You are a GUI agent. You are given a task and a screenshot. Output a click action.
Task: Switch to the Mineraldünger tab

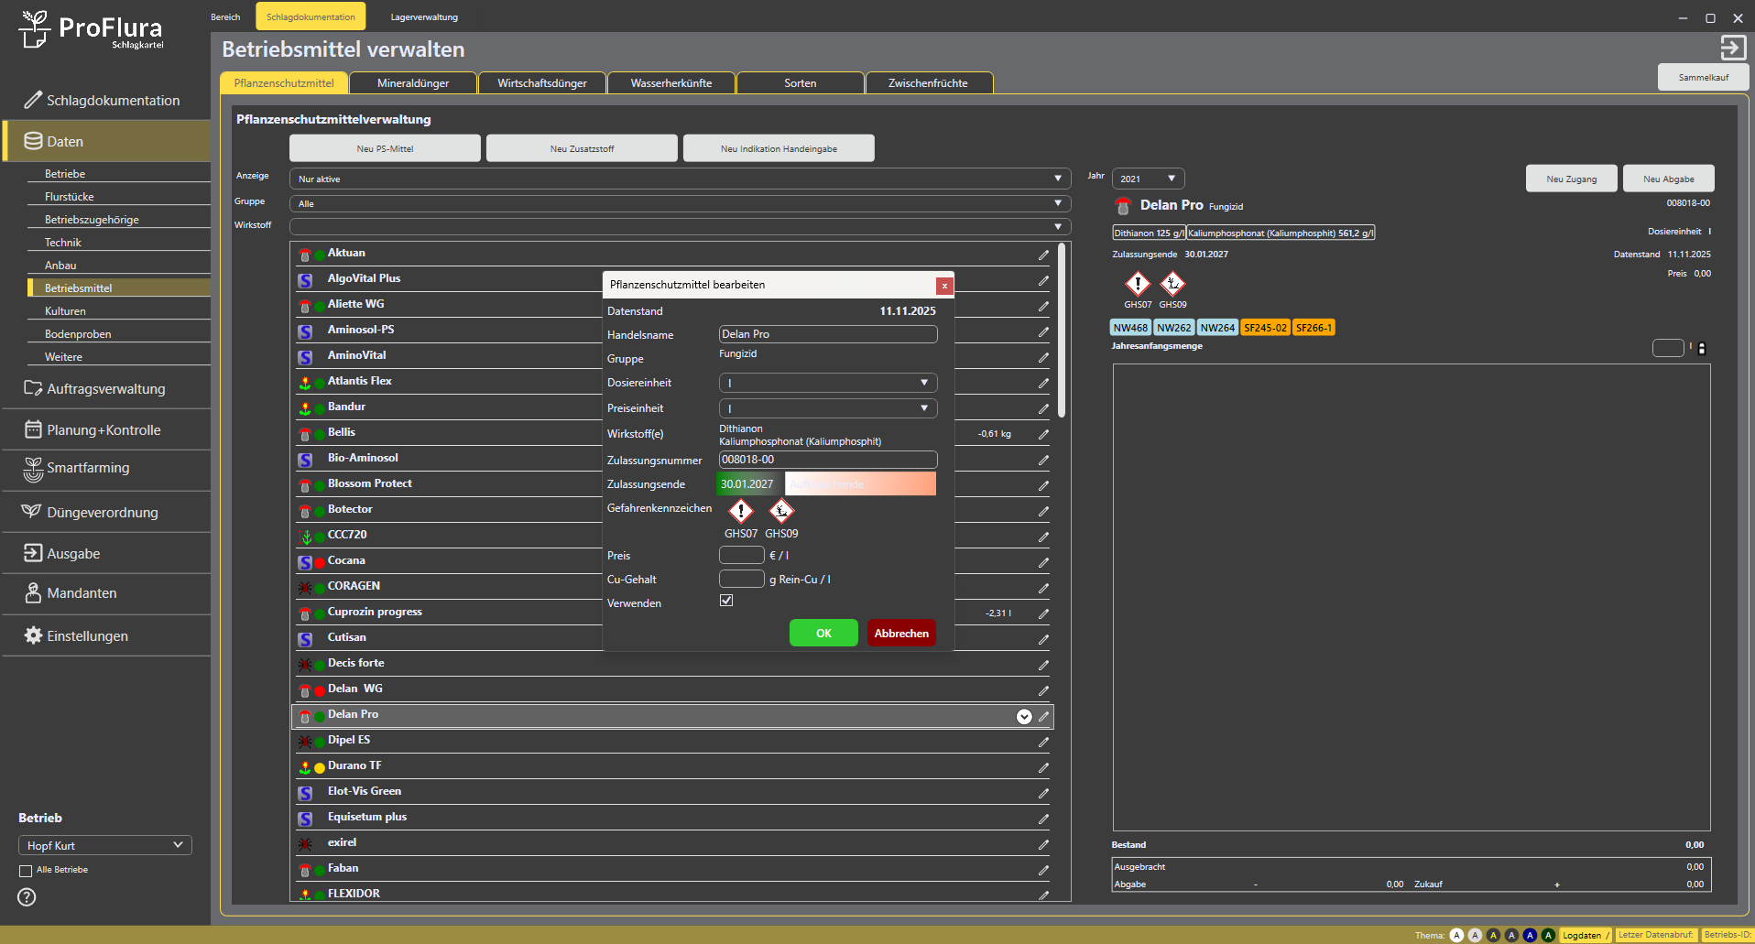413,83
